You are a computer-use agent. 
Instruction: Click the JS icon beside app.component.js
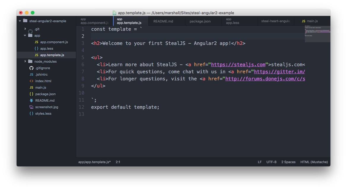36,42
